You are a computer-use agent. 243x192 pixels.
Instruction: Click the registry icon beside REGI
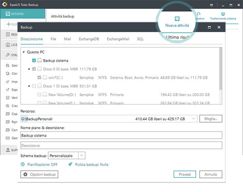pyautogui.click(x=8, y=34)
